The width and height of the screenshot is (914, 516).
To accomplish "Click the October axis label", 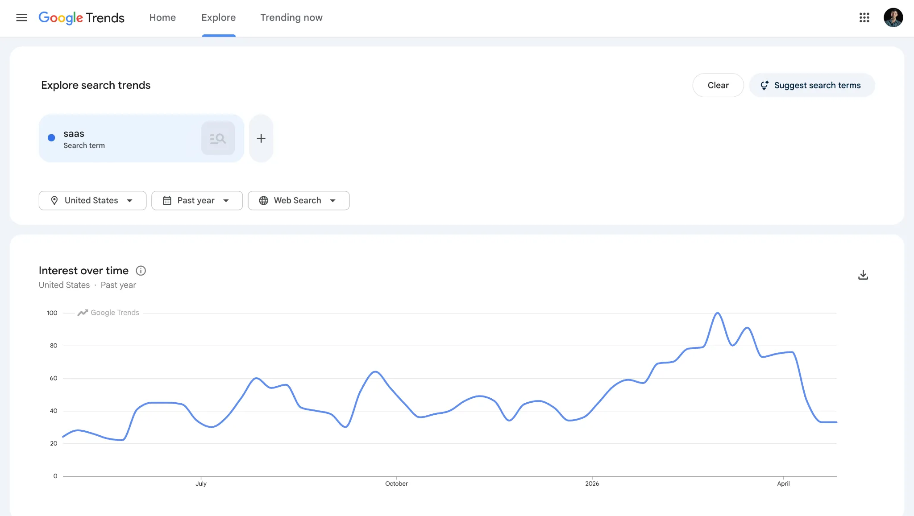I will coord(396,483).
